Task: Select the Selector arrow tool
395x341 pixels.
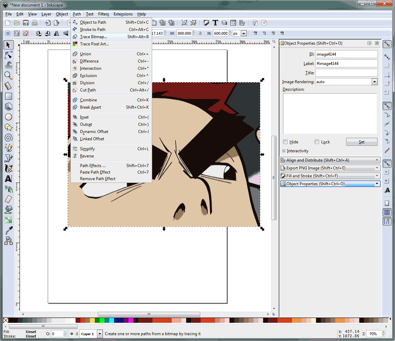Action: tap(8, 45)
